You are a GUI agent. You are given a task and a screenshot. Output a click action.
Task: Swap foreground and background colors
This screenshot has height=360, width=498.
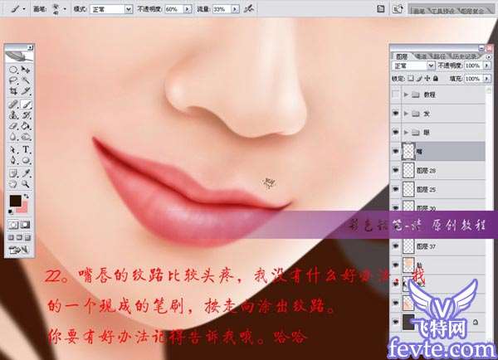point(26,197)
